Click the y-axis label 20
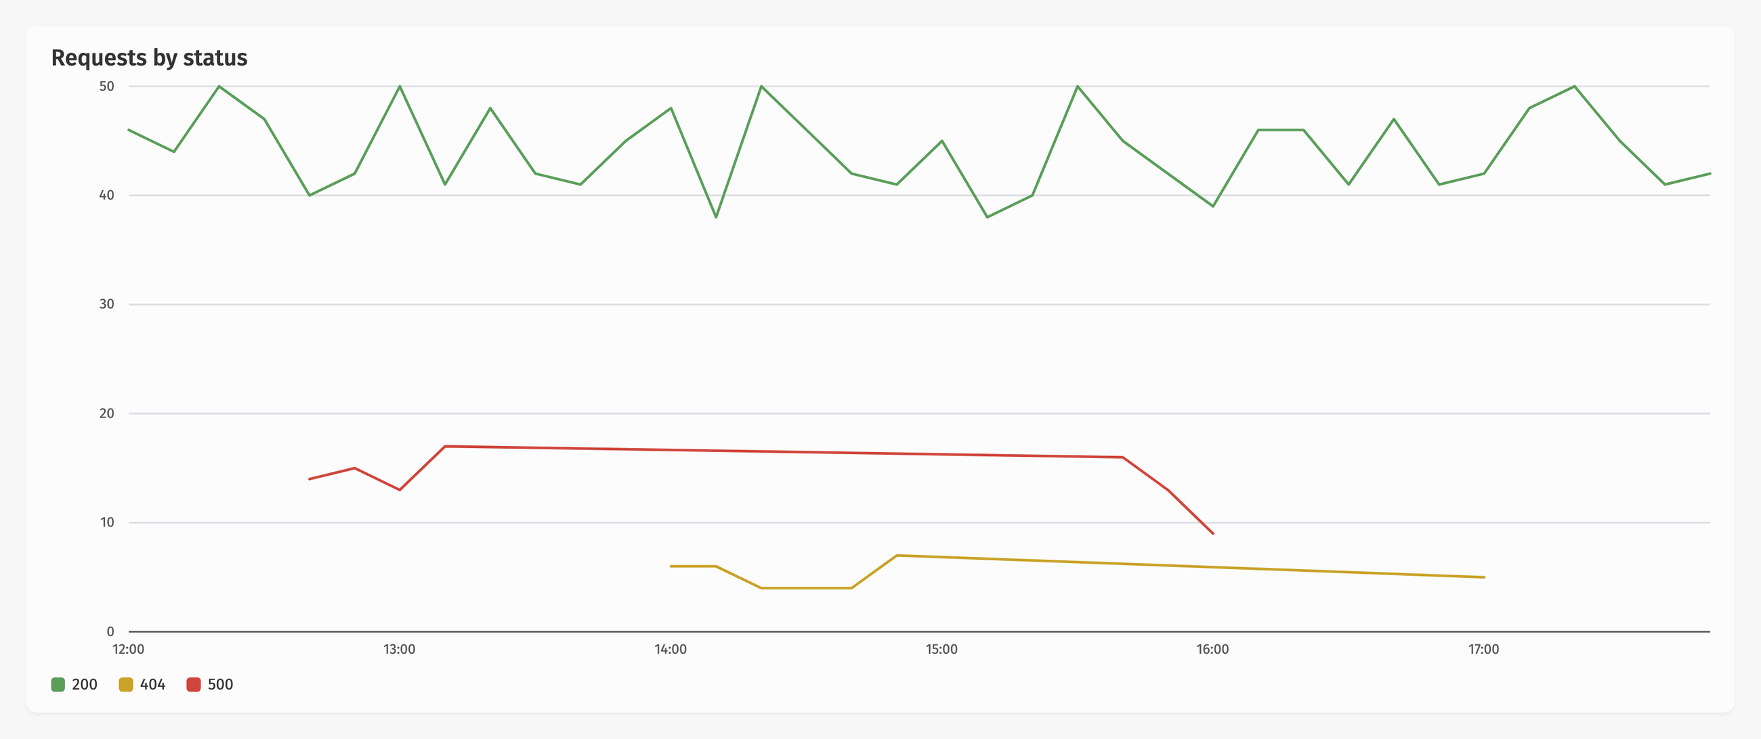This screenshot has width=1761, height=739. click(106, 413)
